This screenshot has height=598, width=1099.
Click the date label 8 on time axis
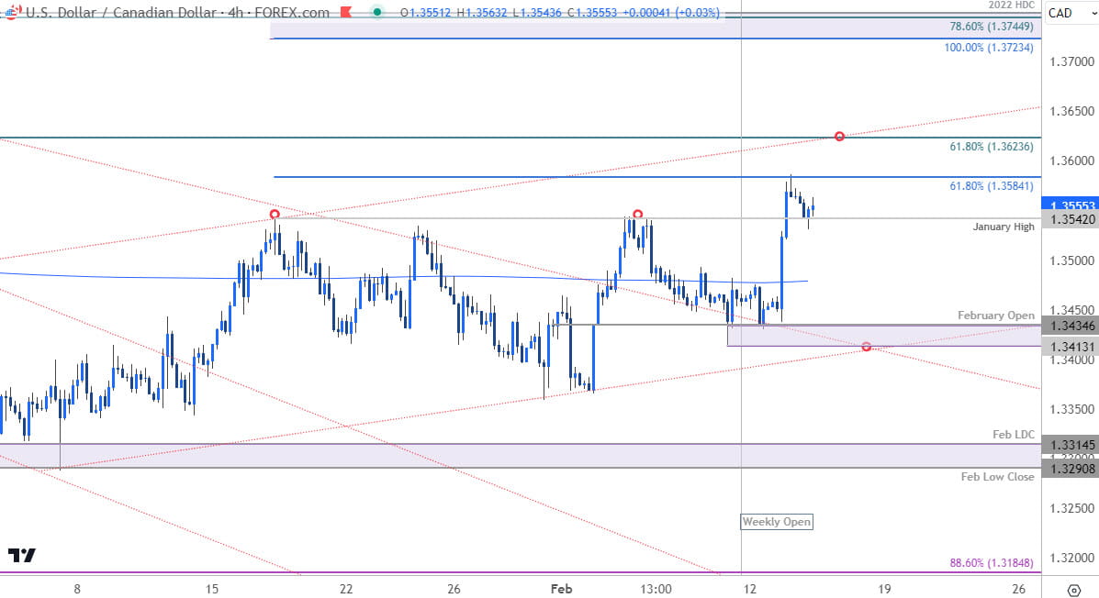click(77, 589)
